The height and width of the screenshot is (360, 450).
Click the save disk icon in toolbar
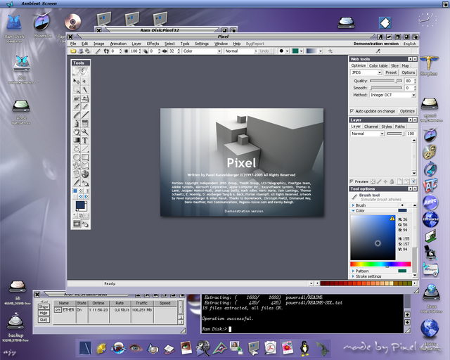(81, 51)
